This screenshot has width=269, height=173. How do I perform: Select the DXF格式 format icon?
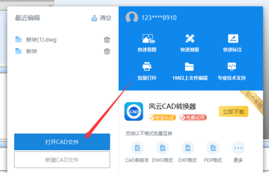pos(188,148)
